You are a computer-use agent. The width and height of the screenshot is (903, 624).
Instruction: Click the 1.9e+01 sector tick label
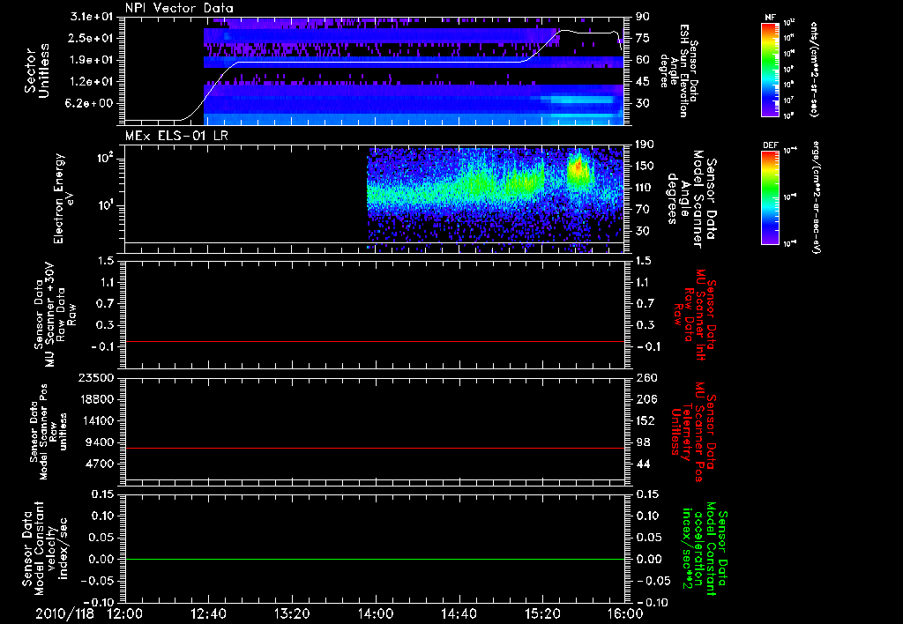point(92,60)
